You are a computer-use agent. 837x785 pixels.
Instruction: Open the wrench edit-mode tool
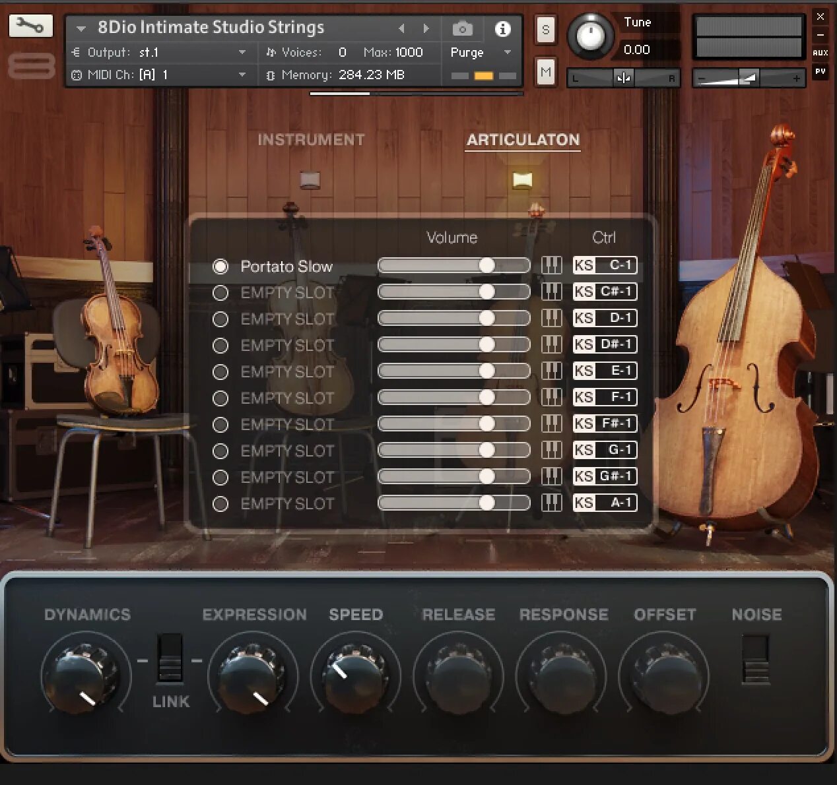30,26
